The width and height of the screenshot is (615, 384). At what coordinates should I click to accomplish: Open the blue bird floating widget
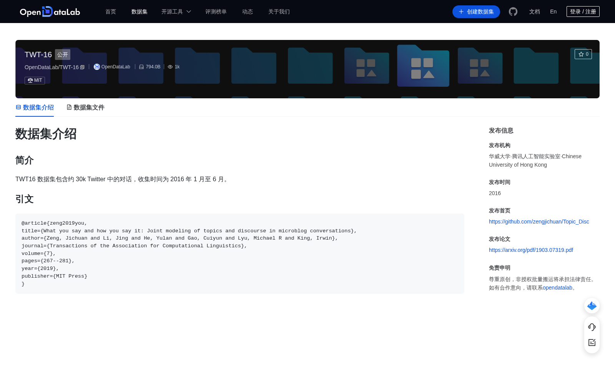tap(592, 306)
